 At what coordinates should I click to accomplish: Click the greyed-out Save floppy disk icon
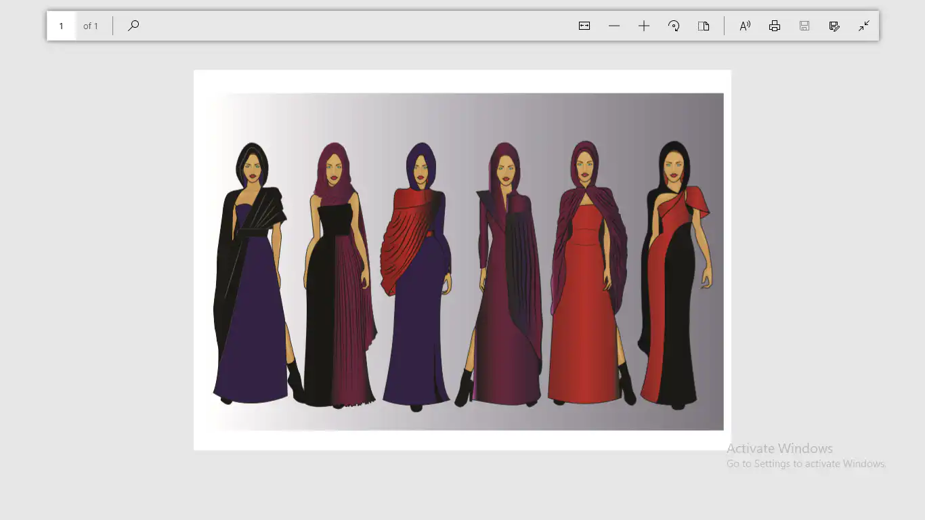click(x=804, y=26)
